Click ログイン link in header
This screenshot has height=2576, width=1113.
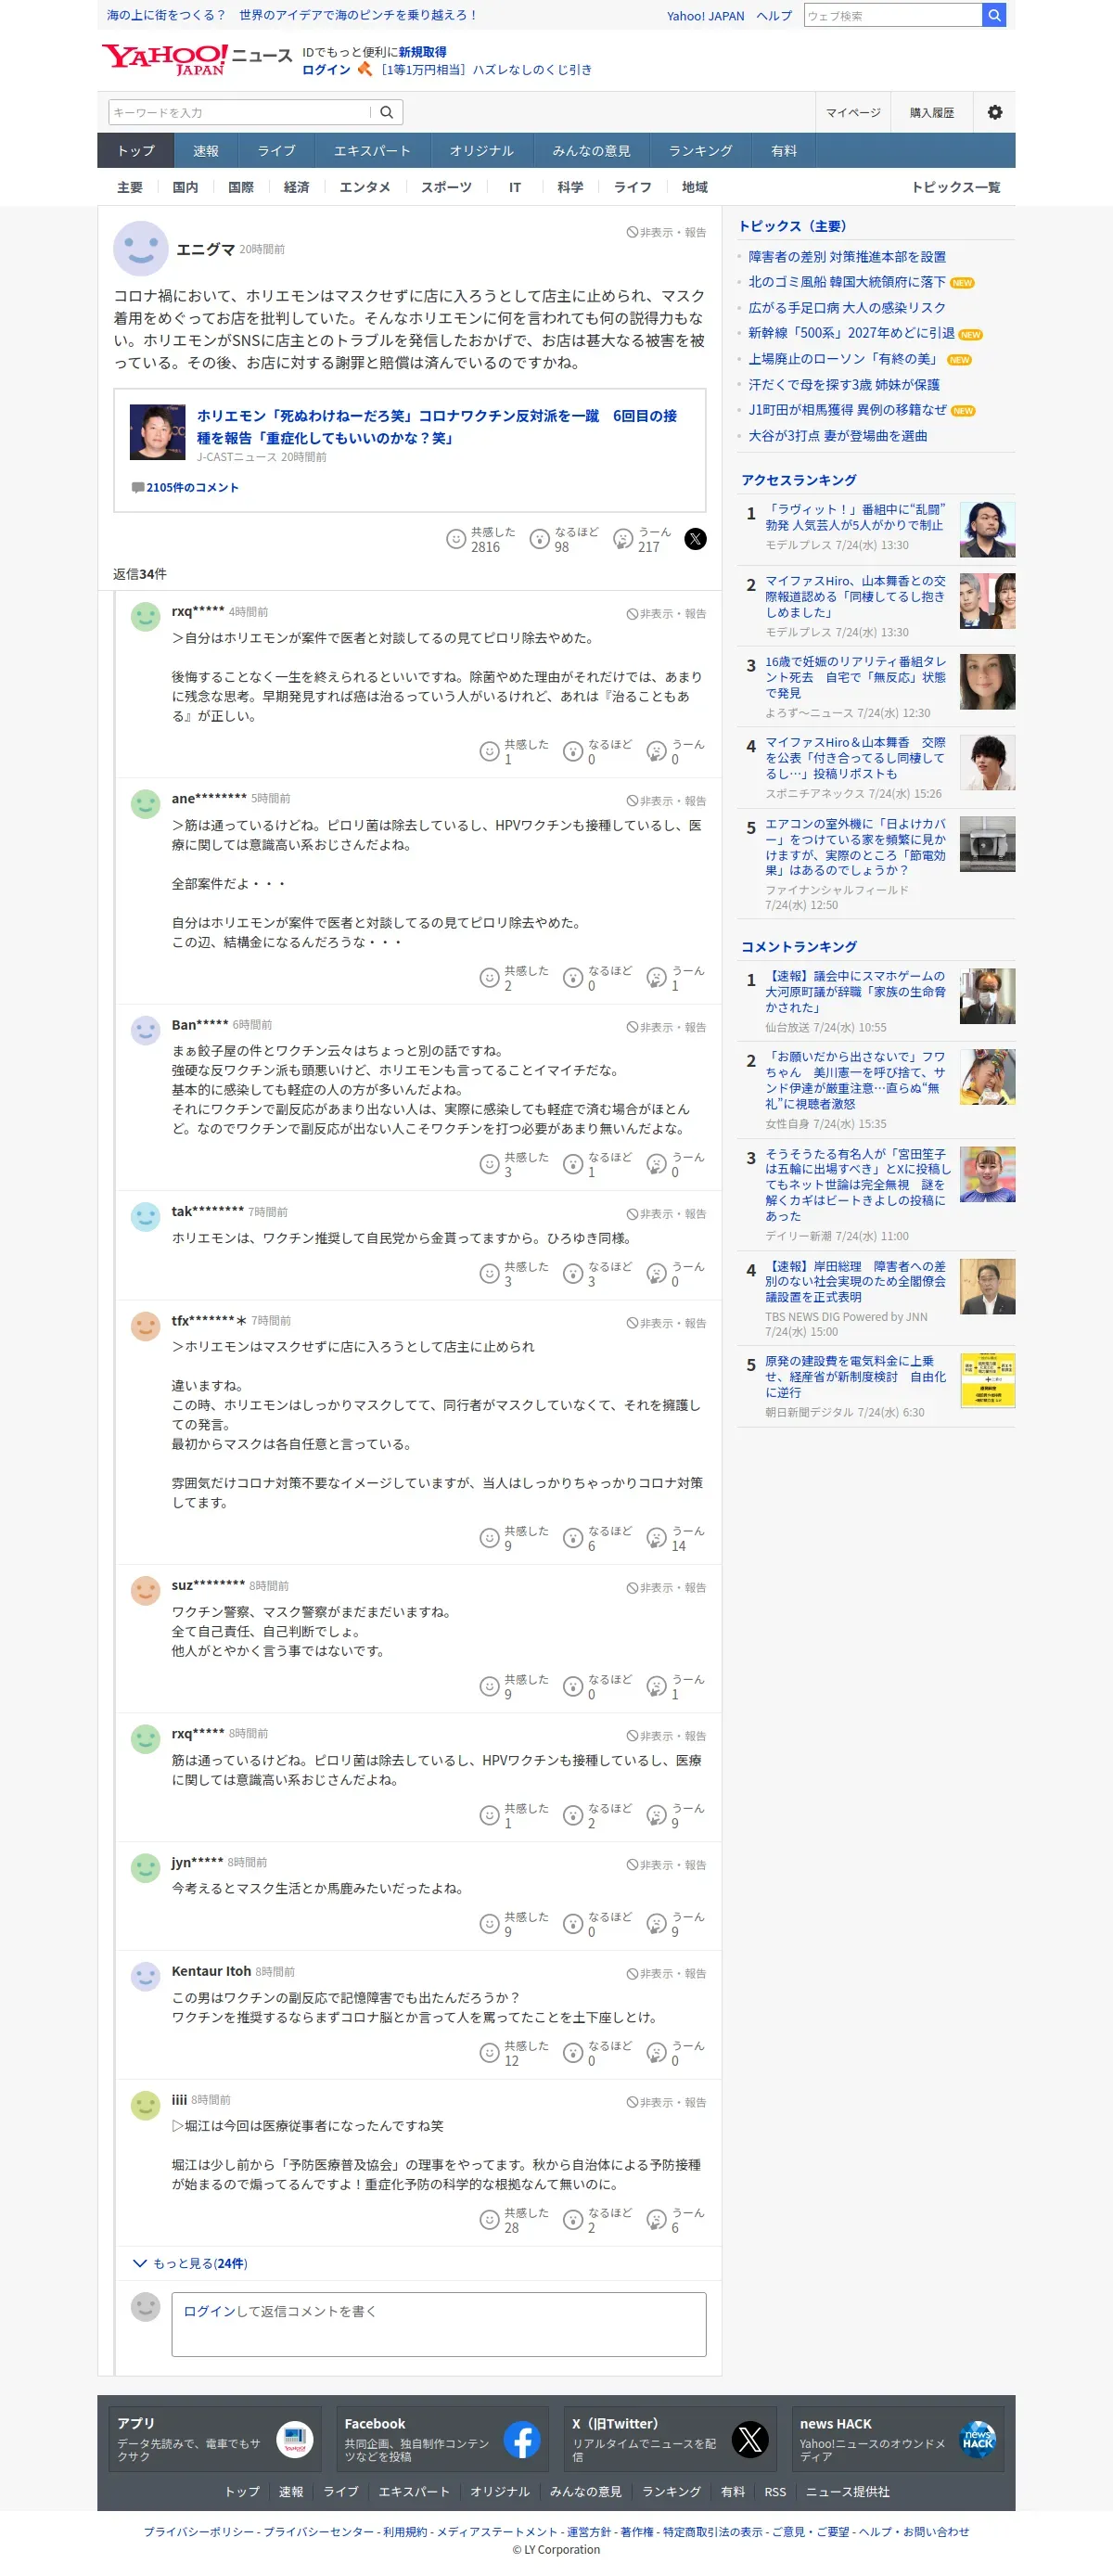[326, 70]
